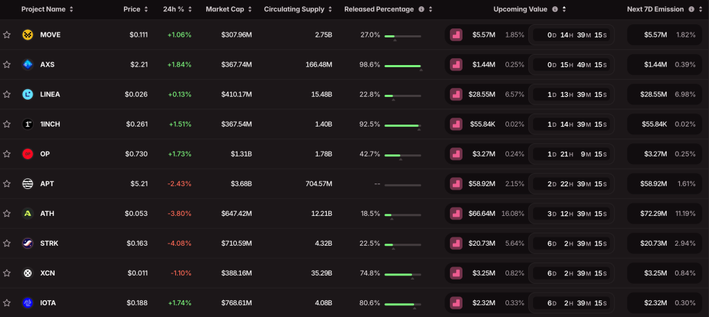The image size is (709, 317).
Task: Click the APT token logo icon
Action: click(28, 183)
